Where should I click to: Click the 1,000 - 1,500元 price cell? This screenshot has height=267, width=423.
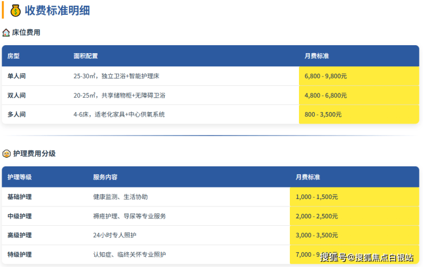click(317, 197)
